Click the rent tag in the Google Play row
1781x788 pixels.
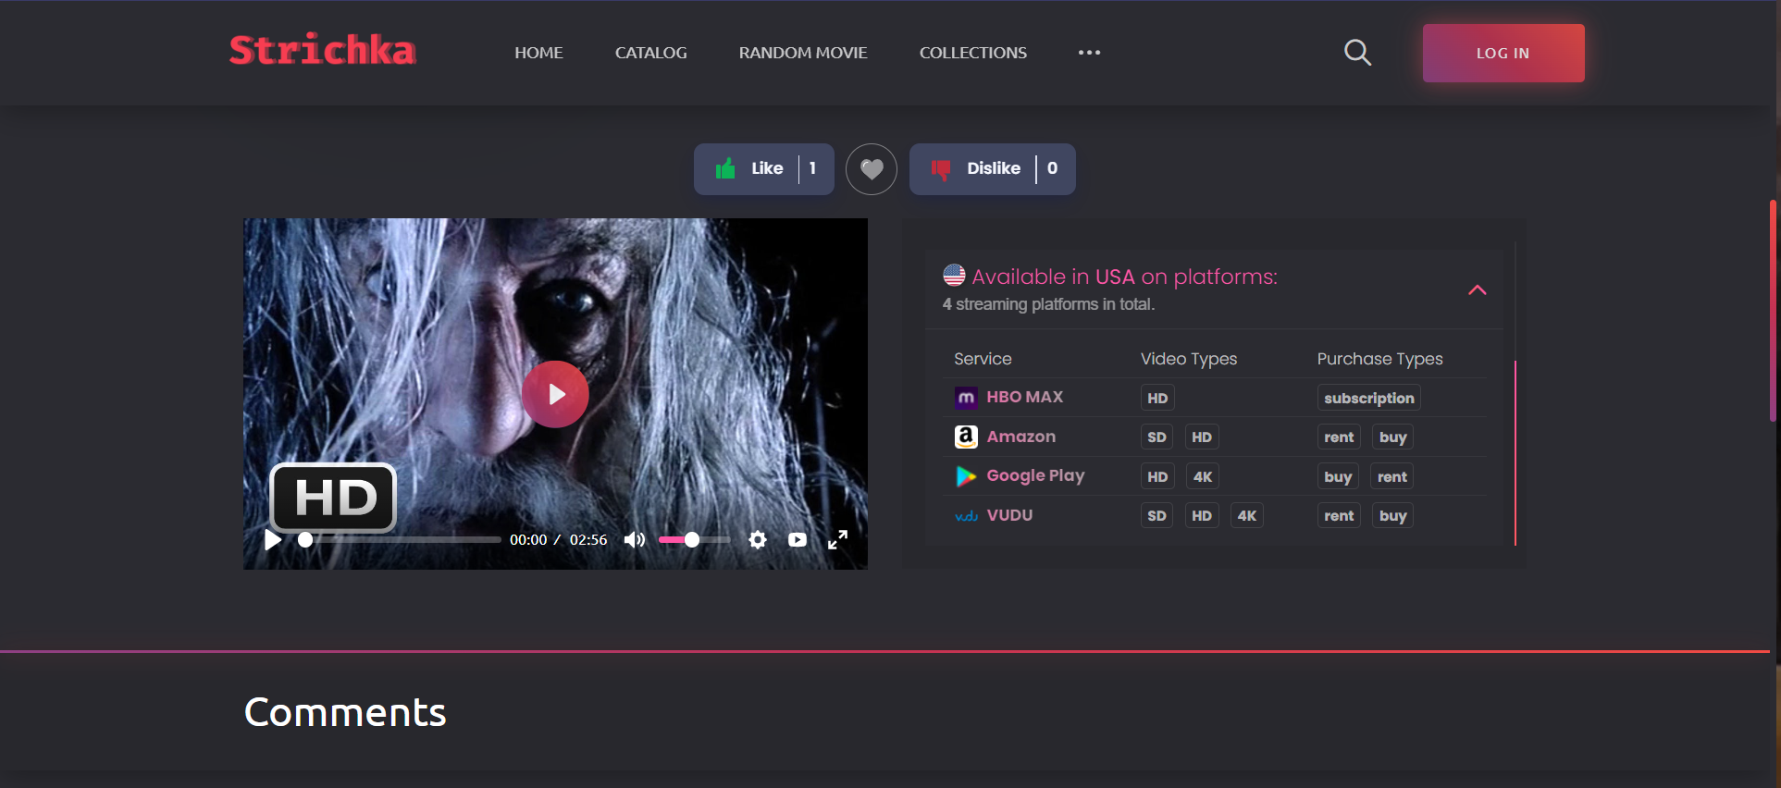click(1391, 476)
